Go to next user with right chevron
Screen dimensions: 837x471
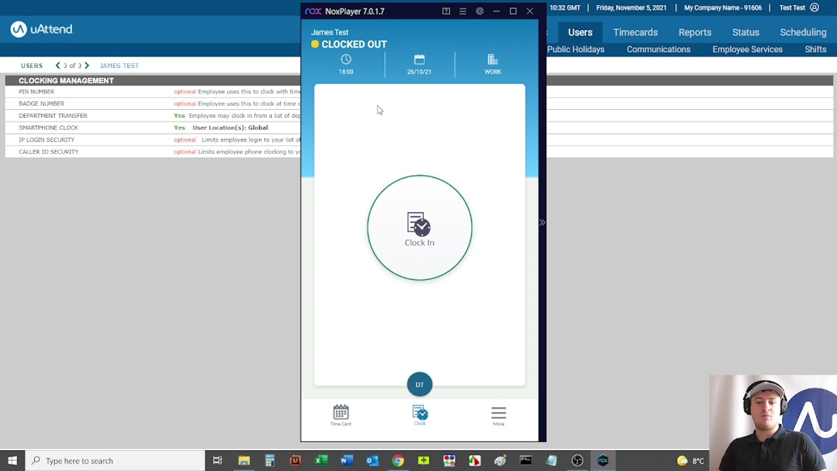86,65
